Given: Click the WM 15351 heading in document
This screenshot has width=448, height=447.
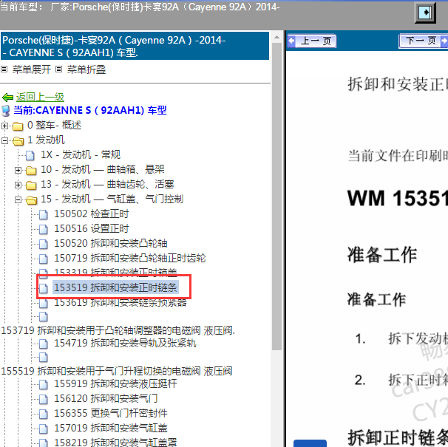Looking at the screenshot, I should coord(398,199).
